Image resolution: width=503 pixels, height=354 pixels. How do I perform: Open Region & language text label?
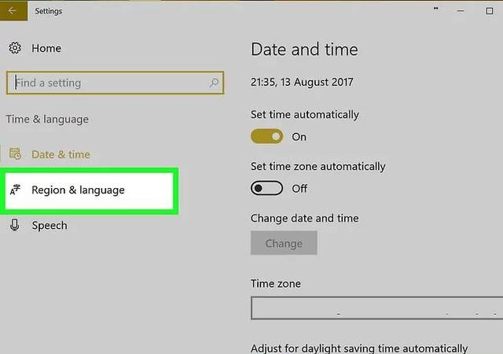(x=78, y=190)
